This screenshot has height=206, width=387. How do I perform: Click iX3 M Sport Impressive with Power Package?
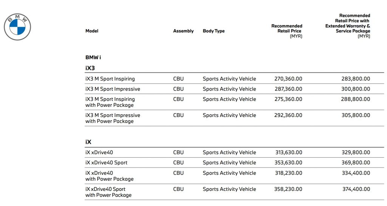(113, 118)
